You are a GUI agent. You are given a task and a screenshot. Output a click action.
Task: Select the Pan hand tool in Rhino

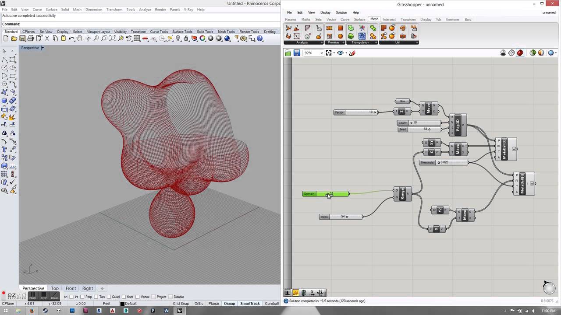pyautogui.click(x=79, y=38)
